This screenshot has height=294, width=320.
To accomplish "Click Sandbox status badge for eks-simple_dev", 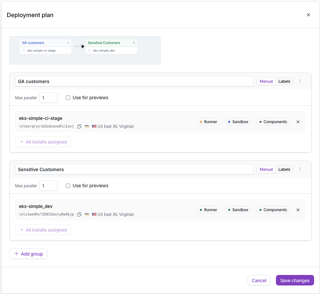I will tap(238, 210).
